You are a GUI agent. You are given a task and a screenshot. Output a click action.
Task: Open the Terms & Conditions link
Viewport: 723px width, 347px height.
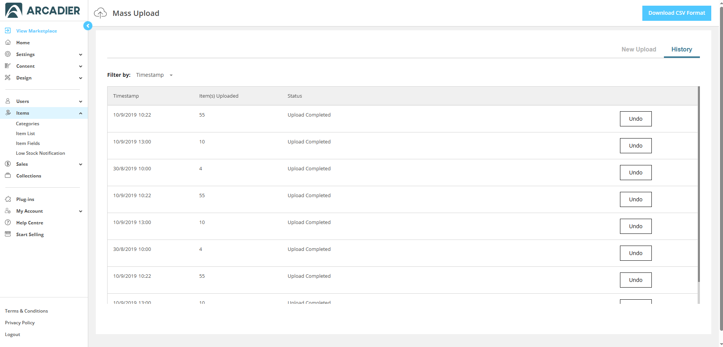27,311
